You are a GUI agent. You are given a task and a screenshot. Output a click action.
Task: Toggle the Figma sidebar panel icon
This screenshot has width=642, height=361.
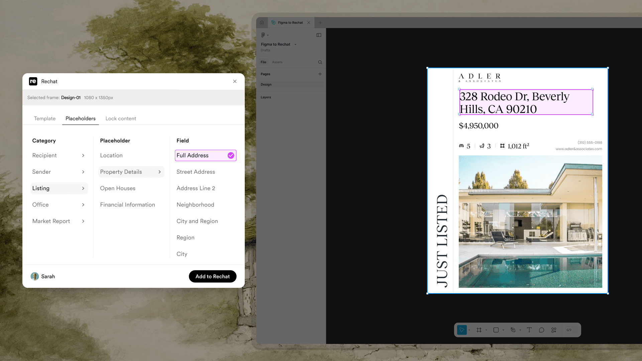(319, 35)
